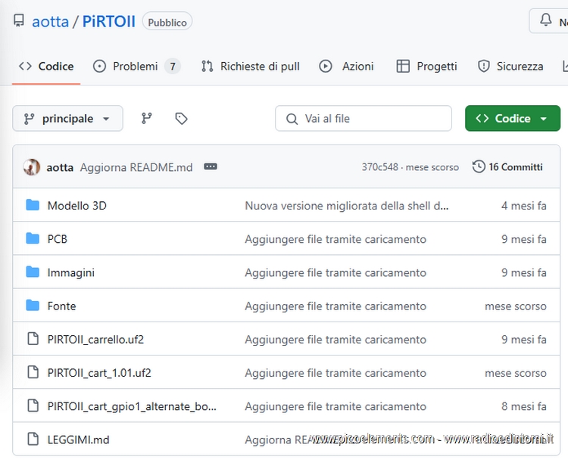Image resolution: width=568 pixels, height=460 pixels.
Task: Open the Modello 3D folder
Action: 76,206
